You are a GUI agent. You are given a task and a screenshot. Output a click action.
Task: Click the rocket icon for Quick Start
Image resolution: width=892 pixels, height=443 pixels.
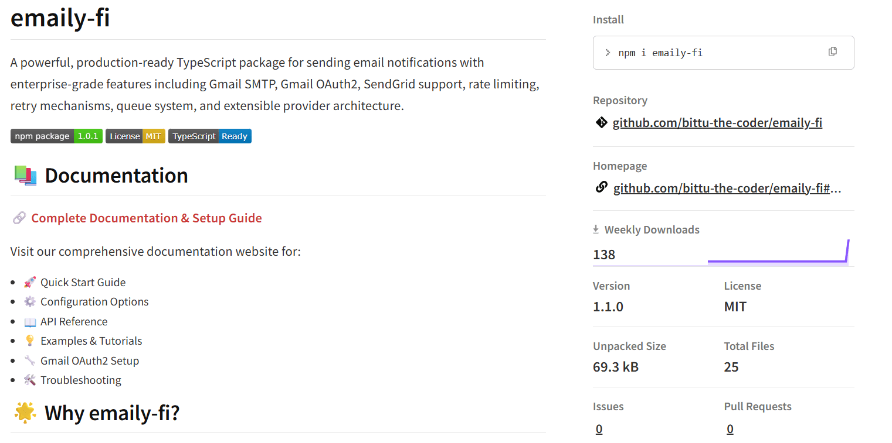tap(29, 283)
